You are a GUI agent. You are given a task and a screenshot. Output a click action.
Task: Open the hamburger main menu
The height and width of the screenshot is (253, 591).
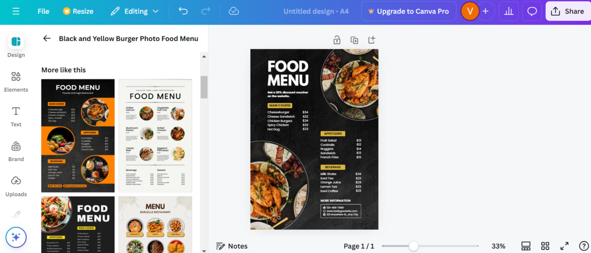click(16, 11)
